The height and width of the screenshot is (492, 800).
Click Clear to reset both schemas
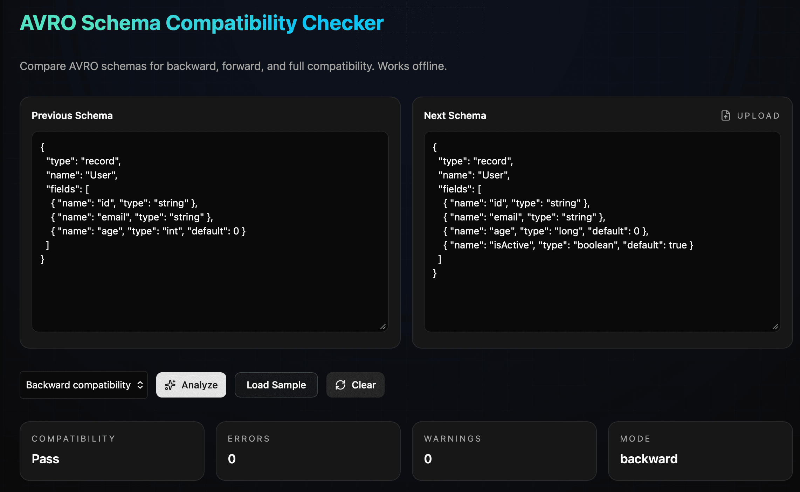click(x=355, y=385)
